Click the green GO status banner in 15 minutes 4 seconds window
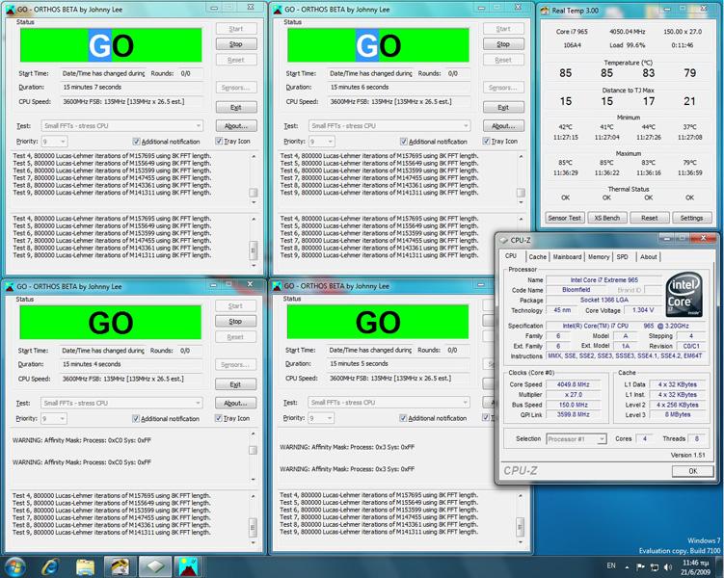 (110, 323)
